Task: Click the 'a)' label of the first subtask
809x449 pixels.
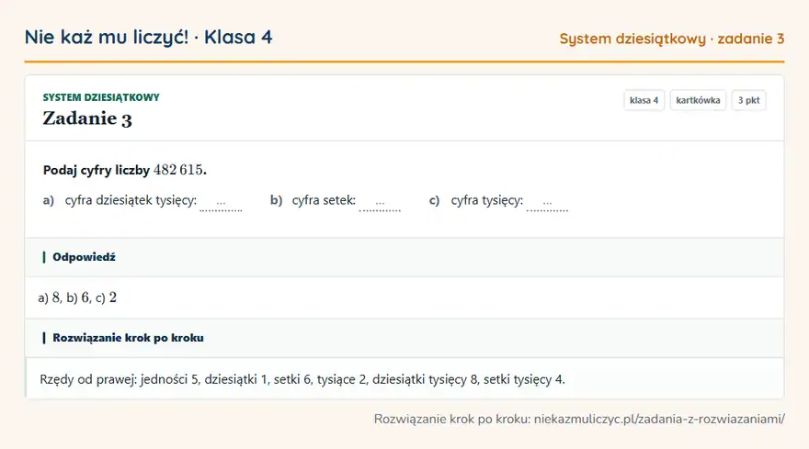Action: pyautogui.click(x=49, y=200)
